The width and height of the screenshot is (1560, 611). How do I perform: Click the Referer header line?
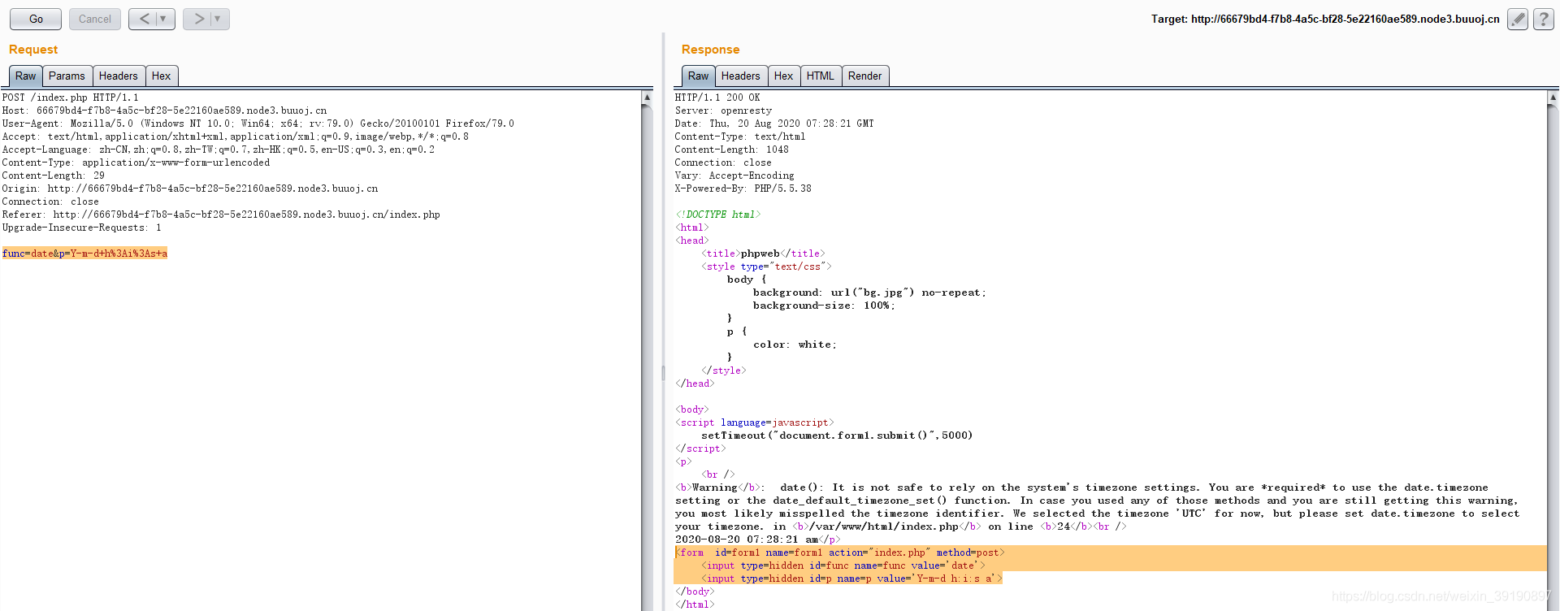click(221, 214)
